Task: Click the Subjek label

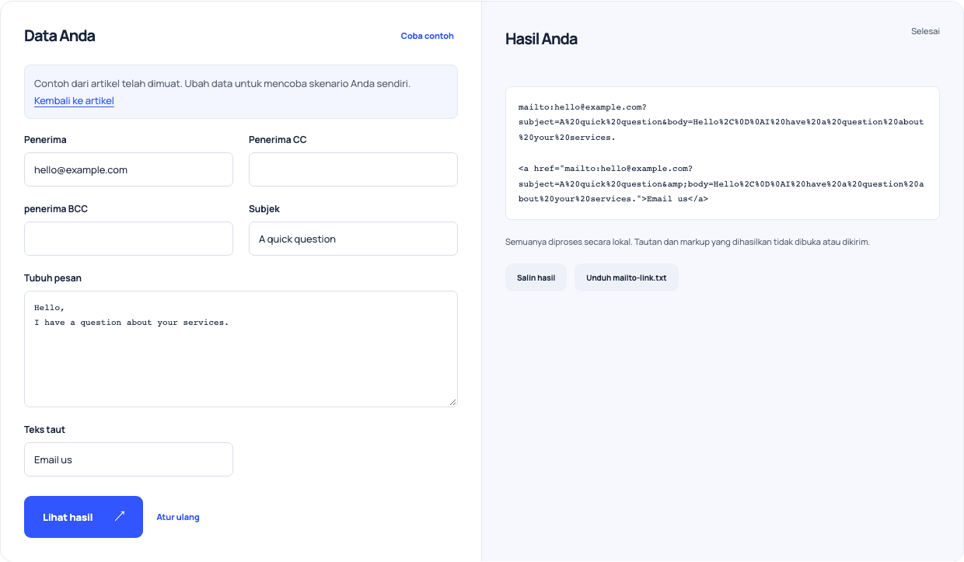Action: point(264,209)
